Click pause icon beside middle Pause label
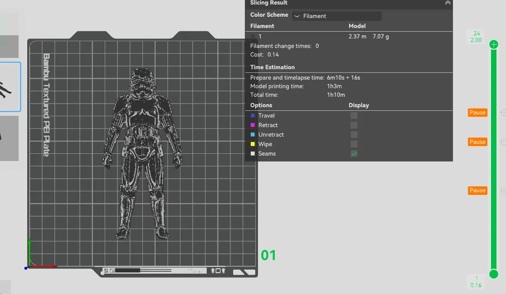Image resolution: width=506 pixels, height=294 pixels. pos(503,142)
